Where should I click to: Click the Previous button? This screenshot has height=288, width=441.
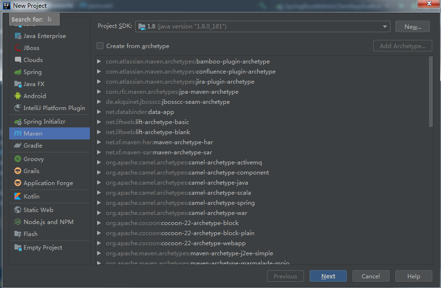[285, 276]
